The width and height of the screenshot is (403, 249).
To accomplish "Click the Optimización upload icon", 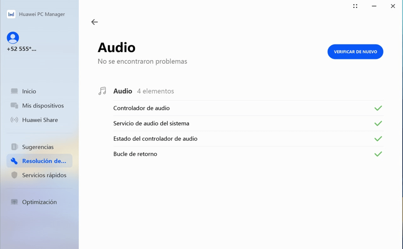I will 14,202.
